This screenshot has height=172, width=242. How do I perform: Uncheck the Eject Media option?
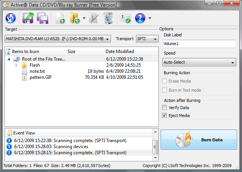pyautogui.click(x=164, y=116)
